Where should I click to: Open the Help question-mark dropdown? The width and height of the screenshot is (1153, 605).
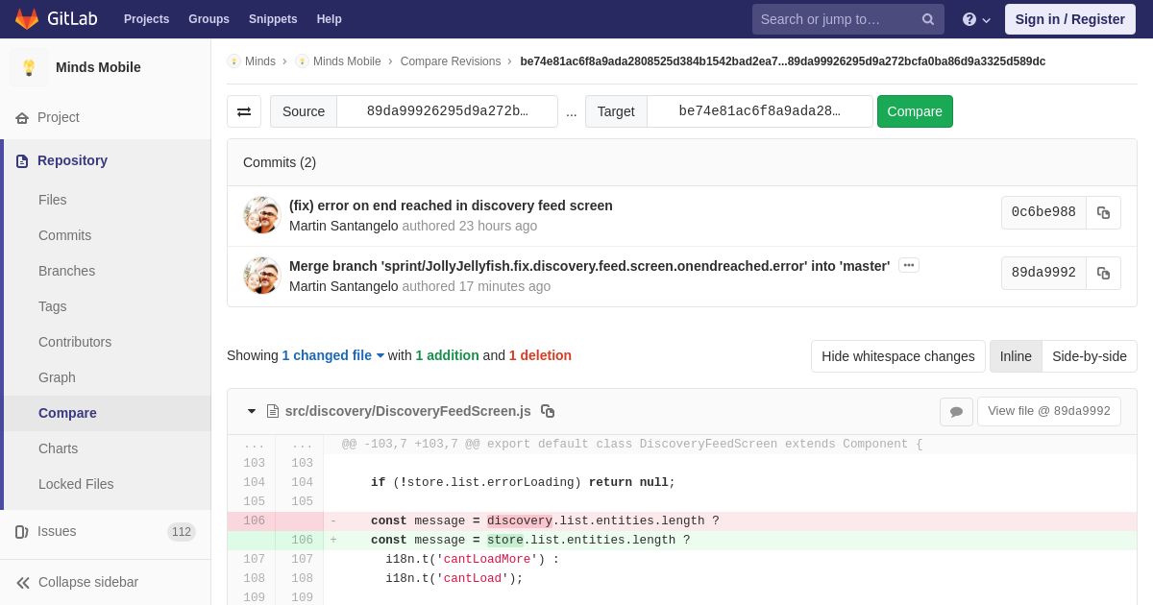[x=976, y=19]
